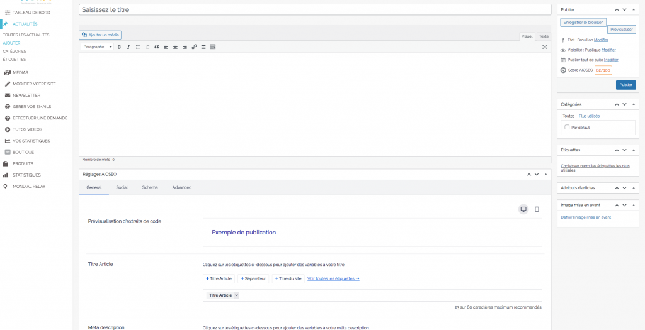The width and height of the screenshot is (645, 330).
Task: Click the blue Publier button
Action: (625, 85)
